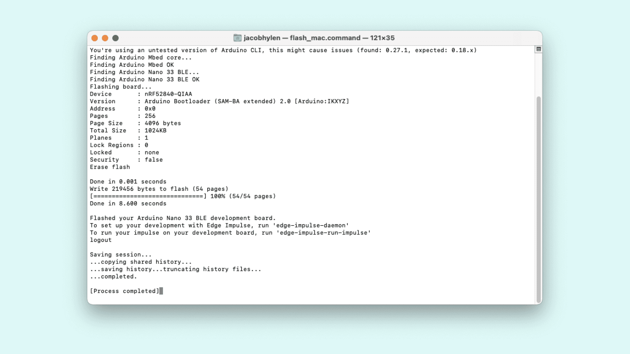Click the device name 'nRF52840-QIAA'
The image size is (630, 354).
click(168, 94)
